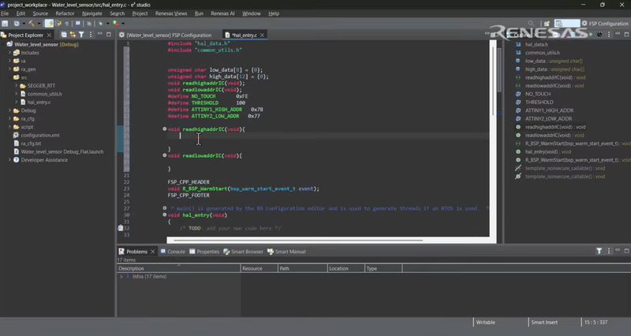Minimize the Project Explorer panel

(100, 34)
